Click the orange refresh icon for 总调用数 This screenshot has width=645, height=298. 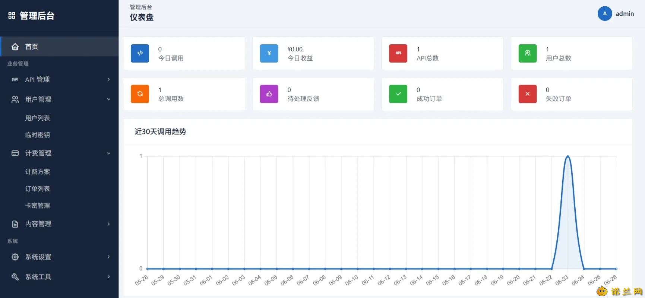(140, 94)
